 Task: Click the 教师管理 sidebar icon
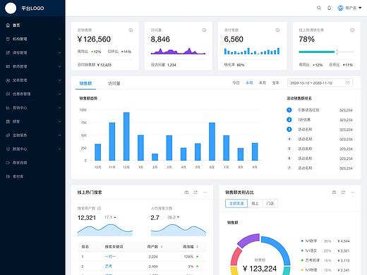pos(8,66)
